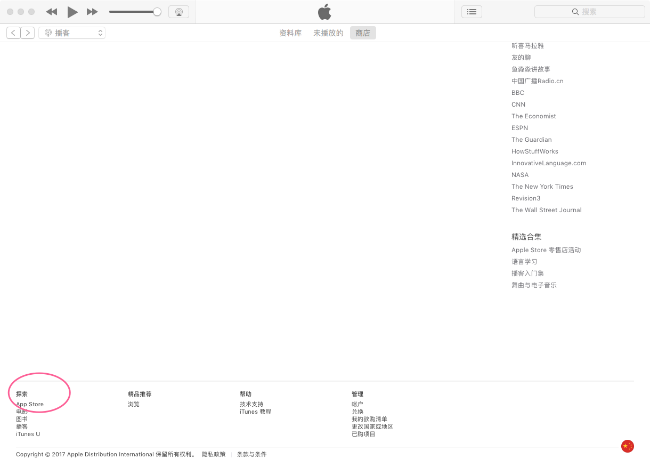Open the iTunes 教程 link
The image size is (650, 467).
(x=255, y=412)
